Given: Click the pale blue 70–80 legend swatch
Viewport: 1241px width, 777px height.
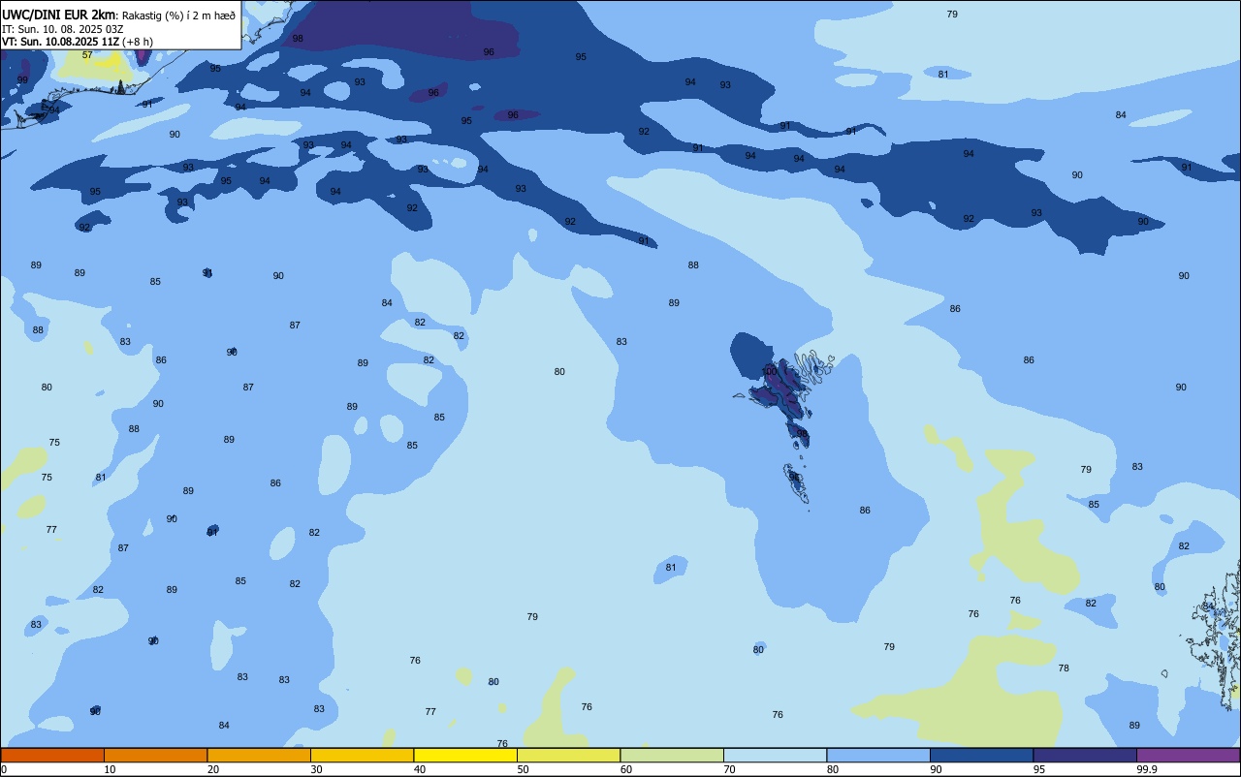Looking at the screenshot, I should 775,755.
